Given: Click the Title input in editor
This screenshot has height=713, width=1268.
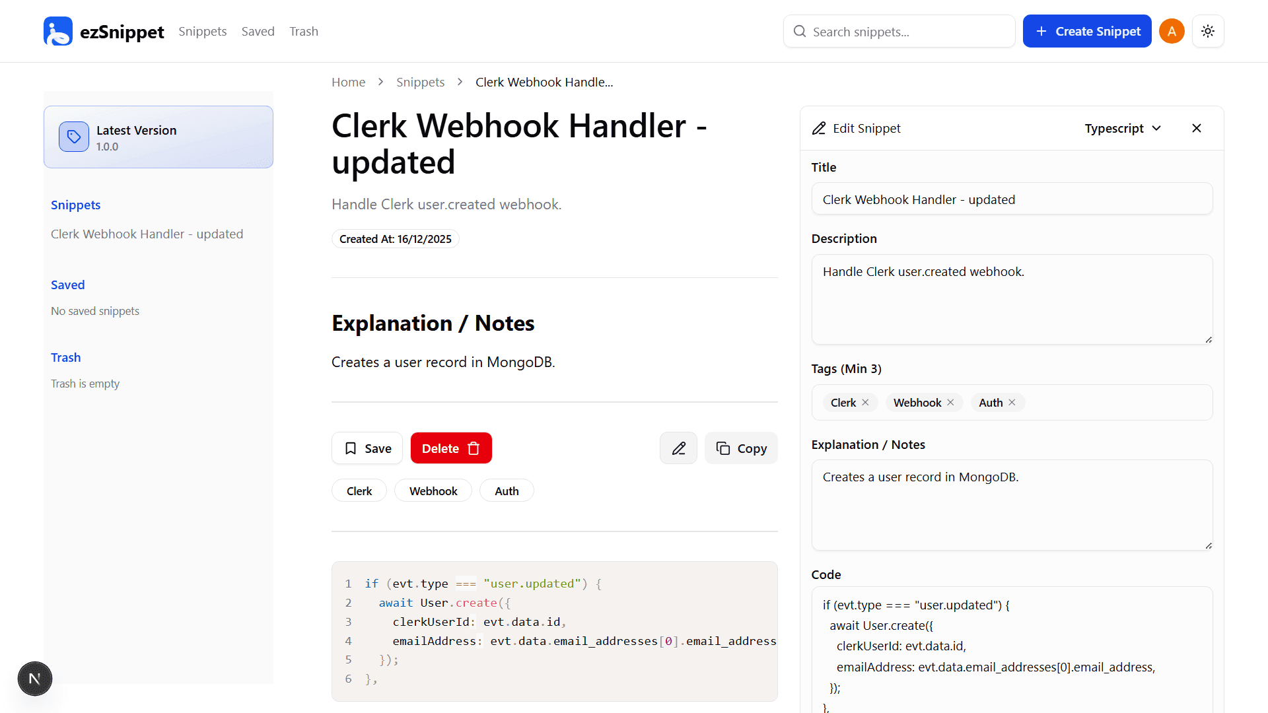Looking at the screenshot, I should pyautogui.click(x=1011, y=199).
